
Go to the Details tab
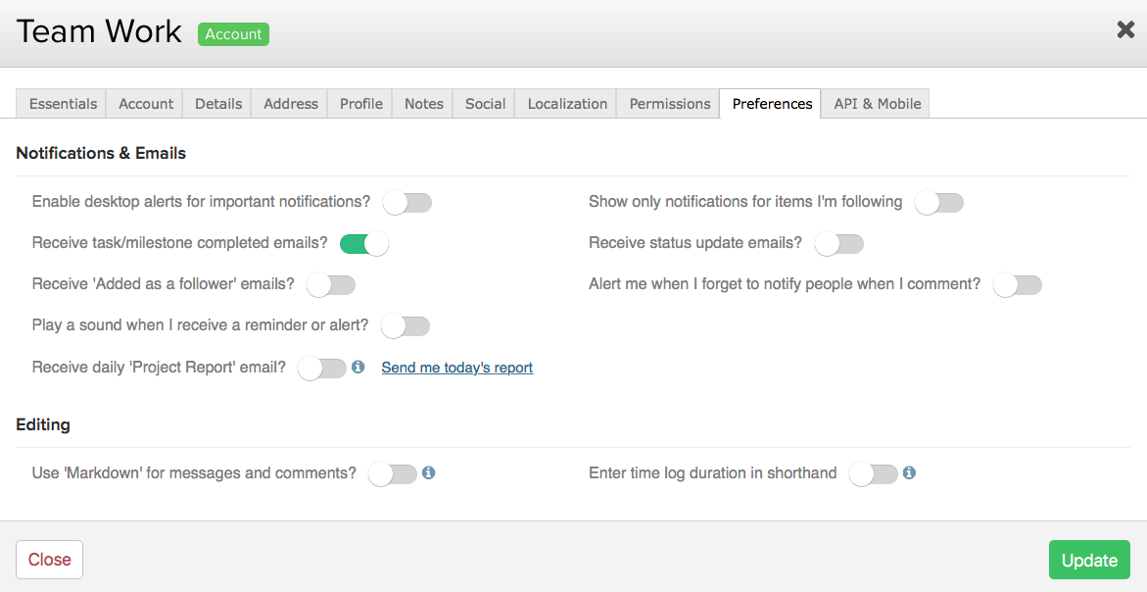click(x=218, y=104)
